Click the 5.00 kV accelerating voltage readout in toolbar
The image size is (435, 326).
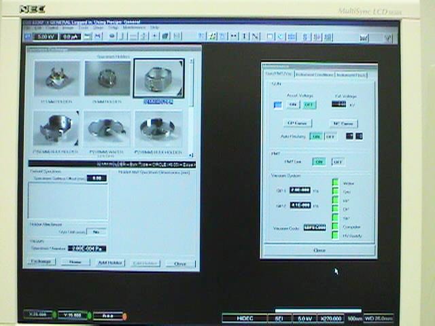46,37
